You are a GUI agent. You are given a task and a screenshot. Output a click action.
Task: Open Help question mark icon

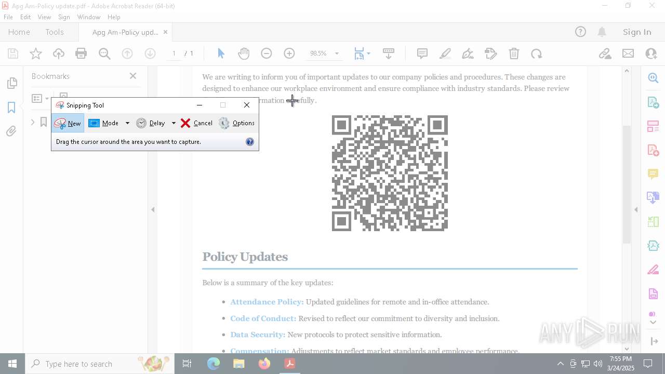coord(580,32)
